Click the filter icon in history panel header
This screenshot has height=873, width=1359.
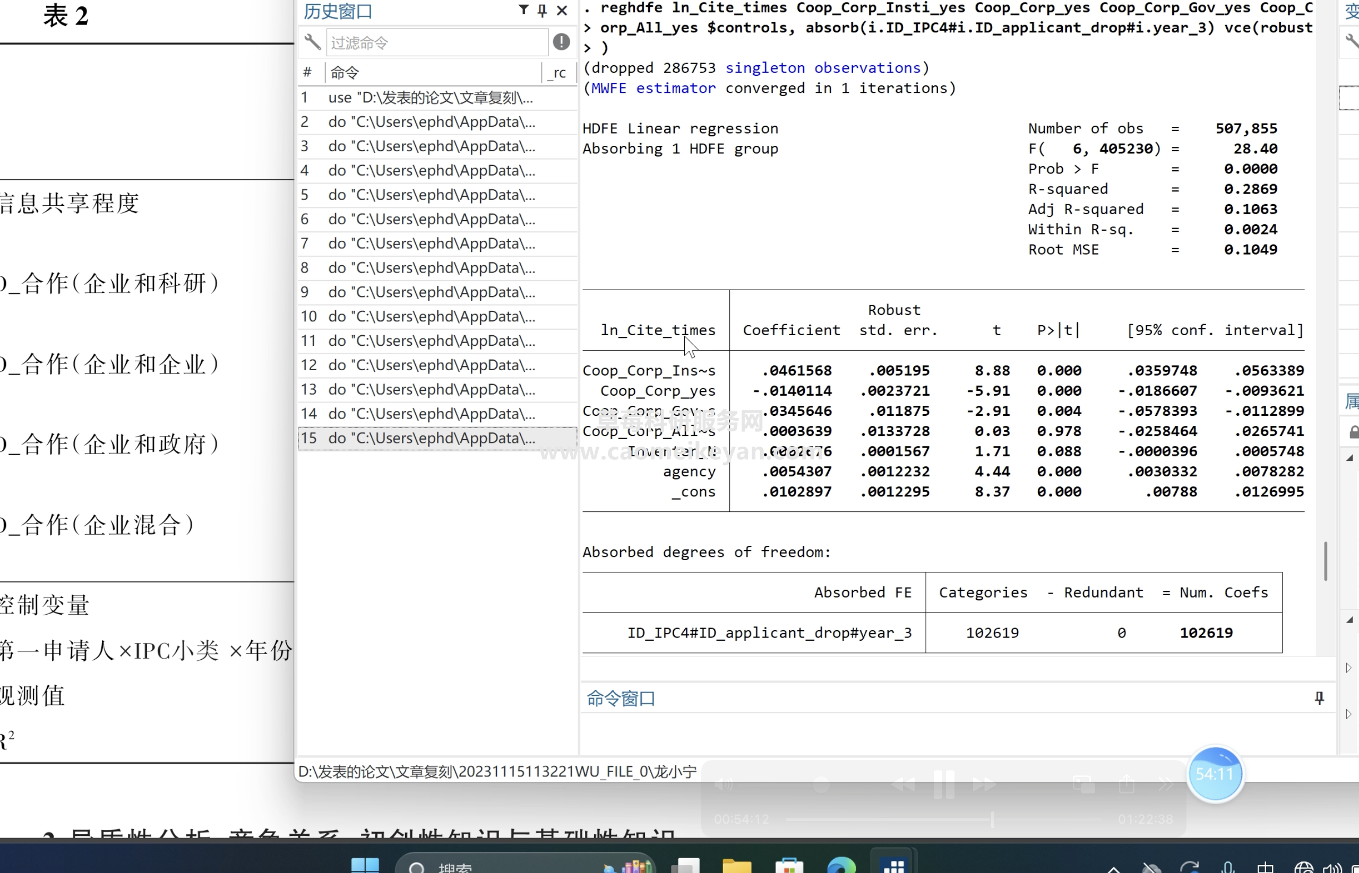pyautogui.click(x=523, y=10)
